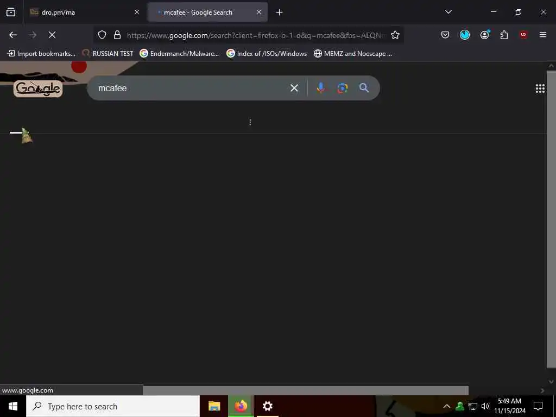Open the blue circular extension icon

point(465,35)
